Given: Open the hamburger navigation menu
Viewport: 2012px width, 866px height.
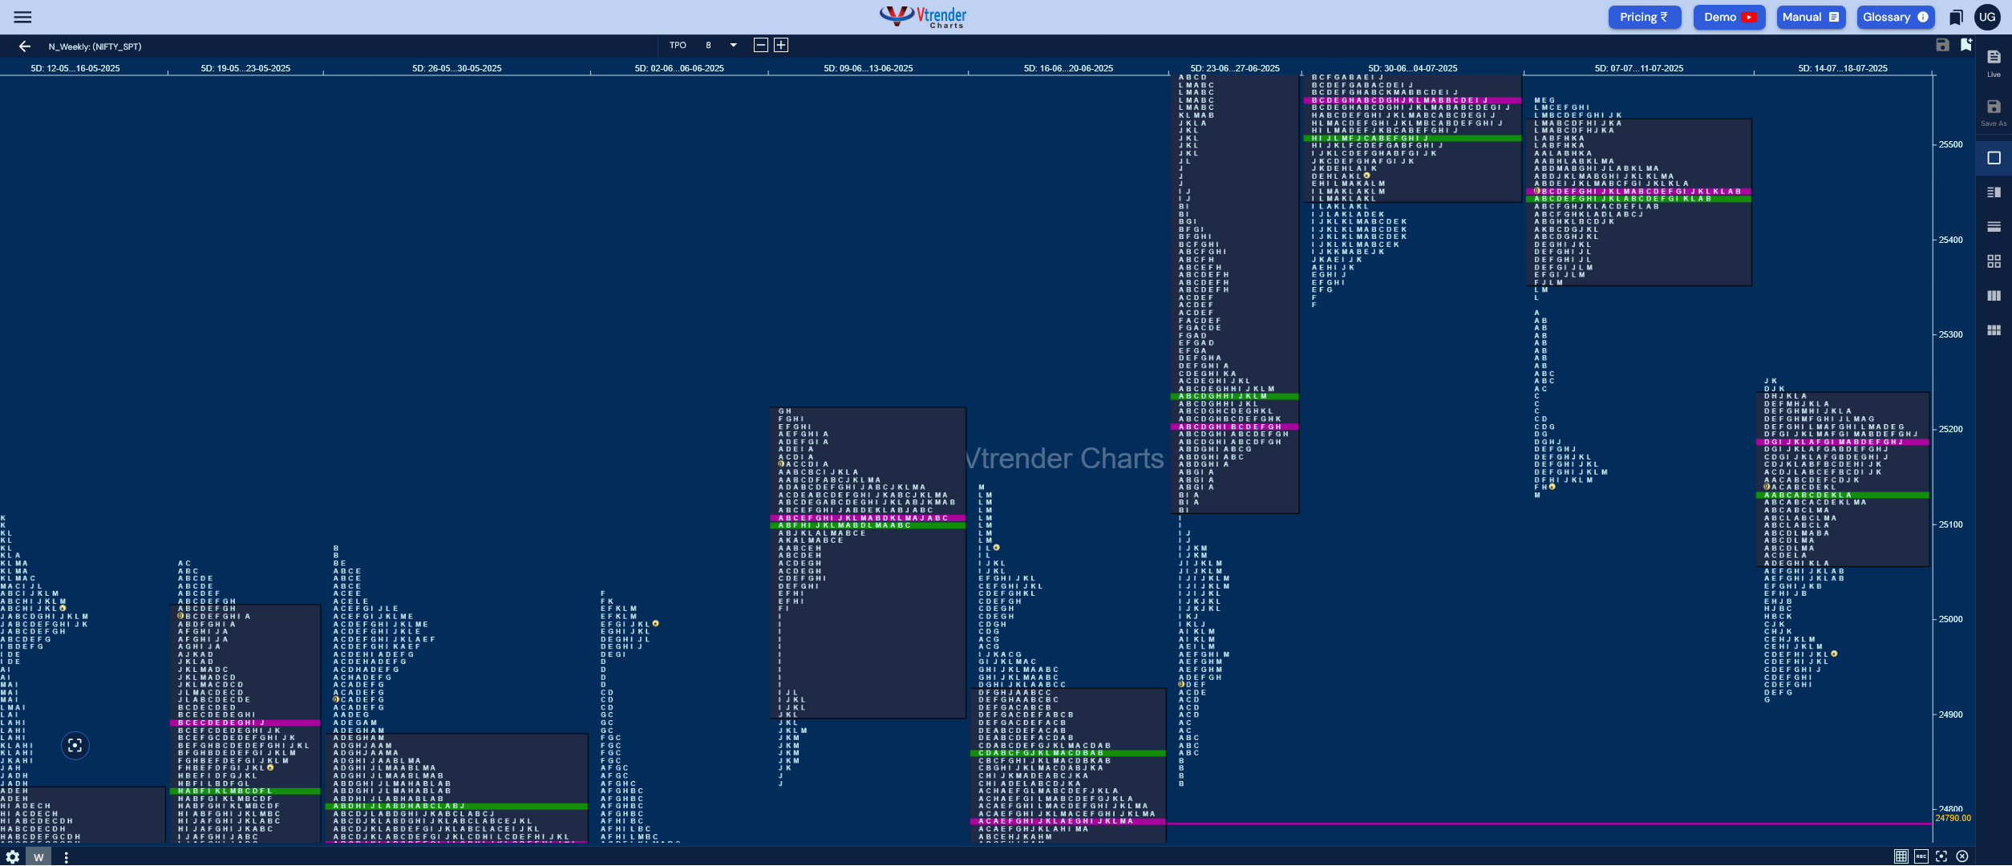Looking at the screenshot, I should point(23,17).
